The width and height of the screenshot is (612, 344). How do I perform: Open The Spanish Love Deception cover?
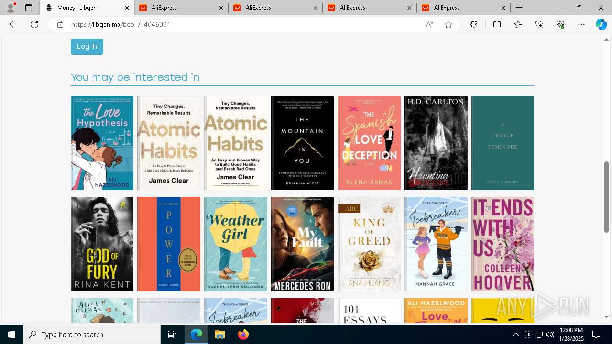pyautogui.click(x=369, y=143)
